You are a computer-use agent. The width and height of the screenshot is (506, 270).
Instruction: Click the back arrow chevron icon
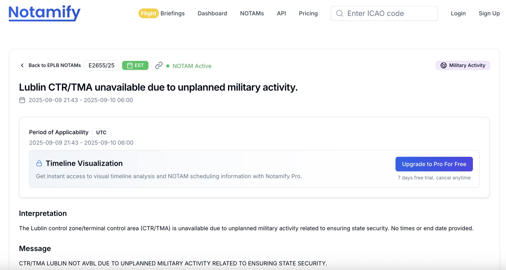click(x=22, y=65)
